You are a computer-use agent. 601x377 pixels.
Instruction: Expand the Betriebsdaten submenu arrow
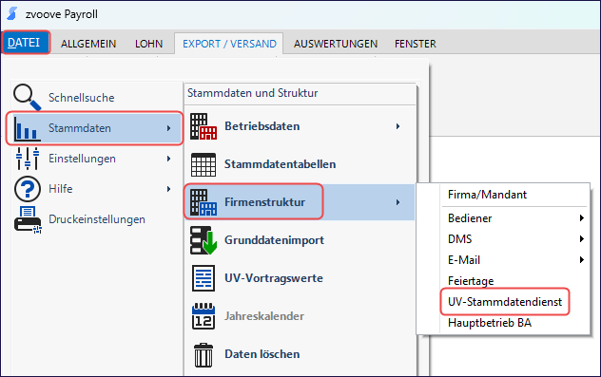tap(397, 126)
